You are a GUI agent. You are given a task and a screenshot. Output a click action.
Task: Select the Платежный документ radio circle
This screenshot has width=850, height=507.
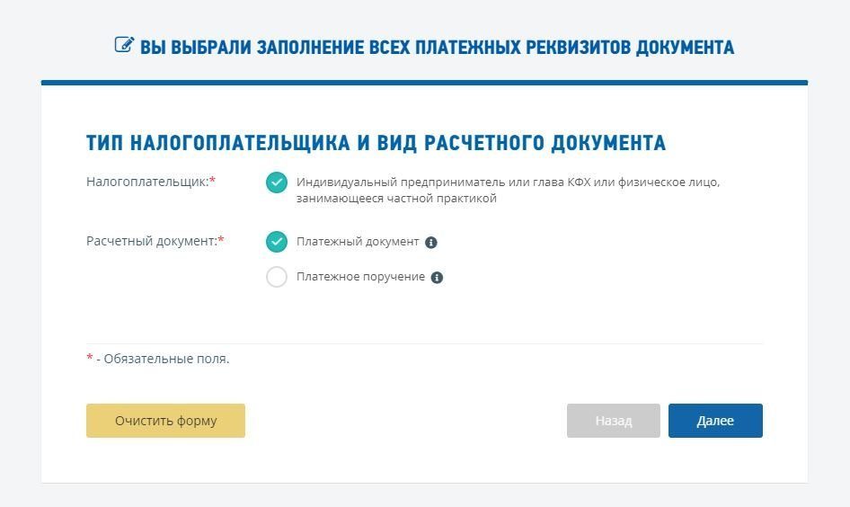[277, 242]
